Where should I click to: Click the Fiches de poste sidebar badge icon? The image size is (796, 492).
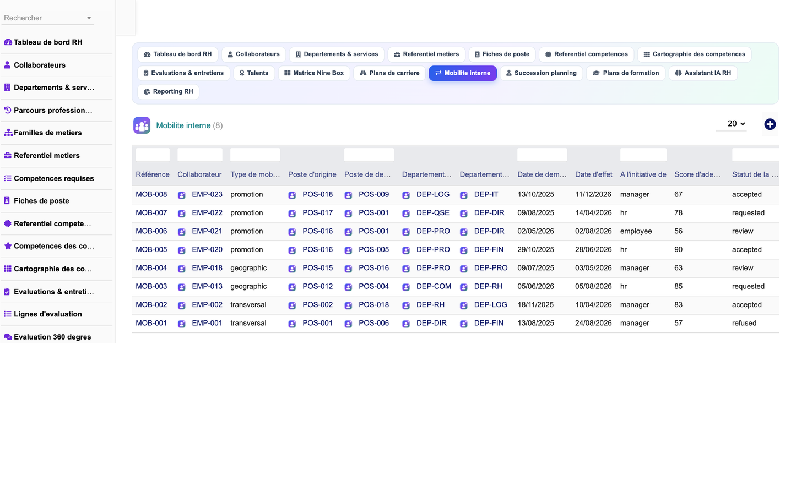[x=7, y=201]
